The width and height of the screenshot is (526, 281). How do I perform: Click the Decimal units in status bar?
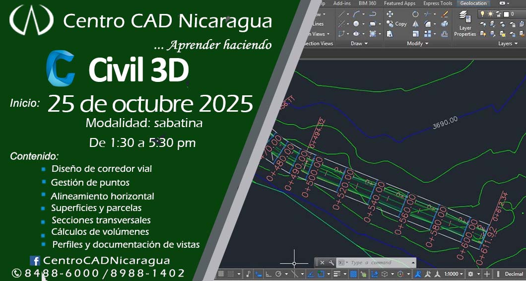coord(514,274)
